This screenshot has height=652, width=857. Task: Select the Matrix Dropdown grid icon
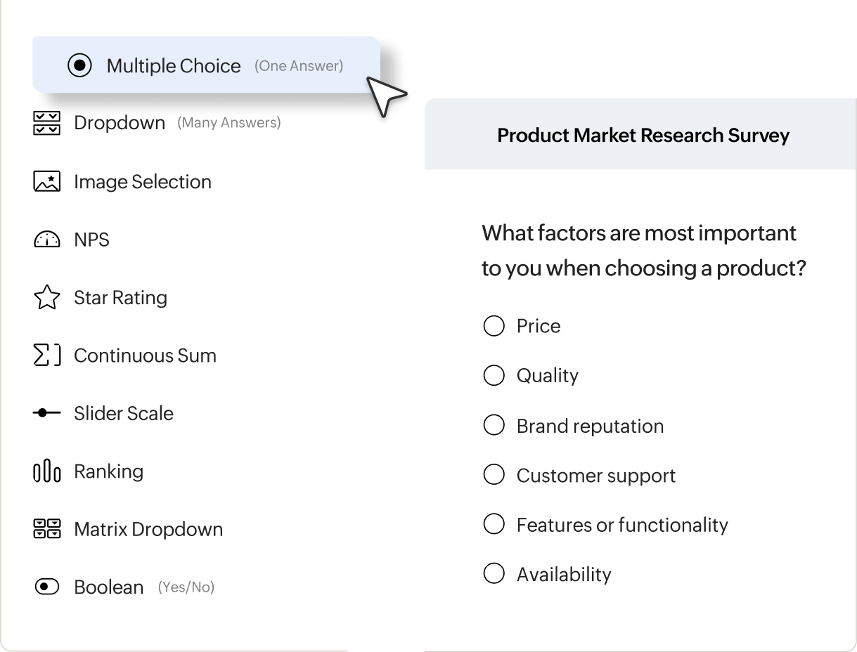pos(46,528)
